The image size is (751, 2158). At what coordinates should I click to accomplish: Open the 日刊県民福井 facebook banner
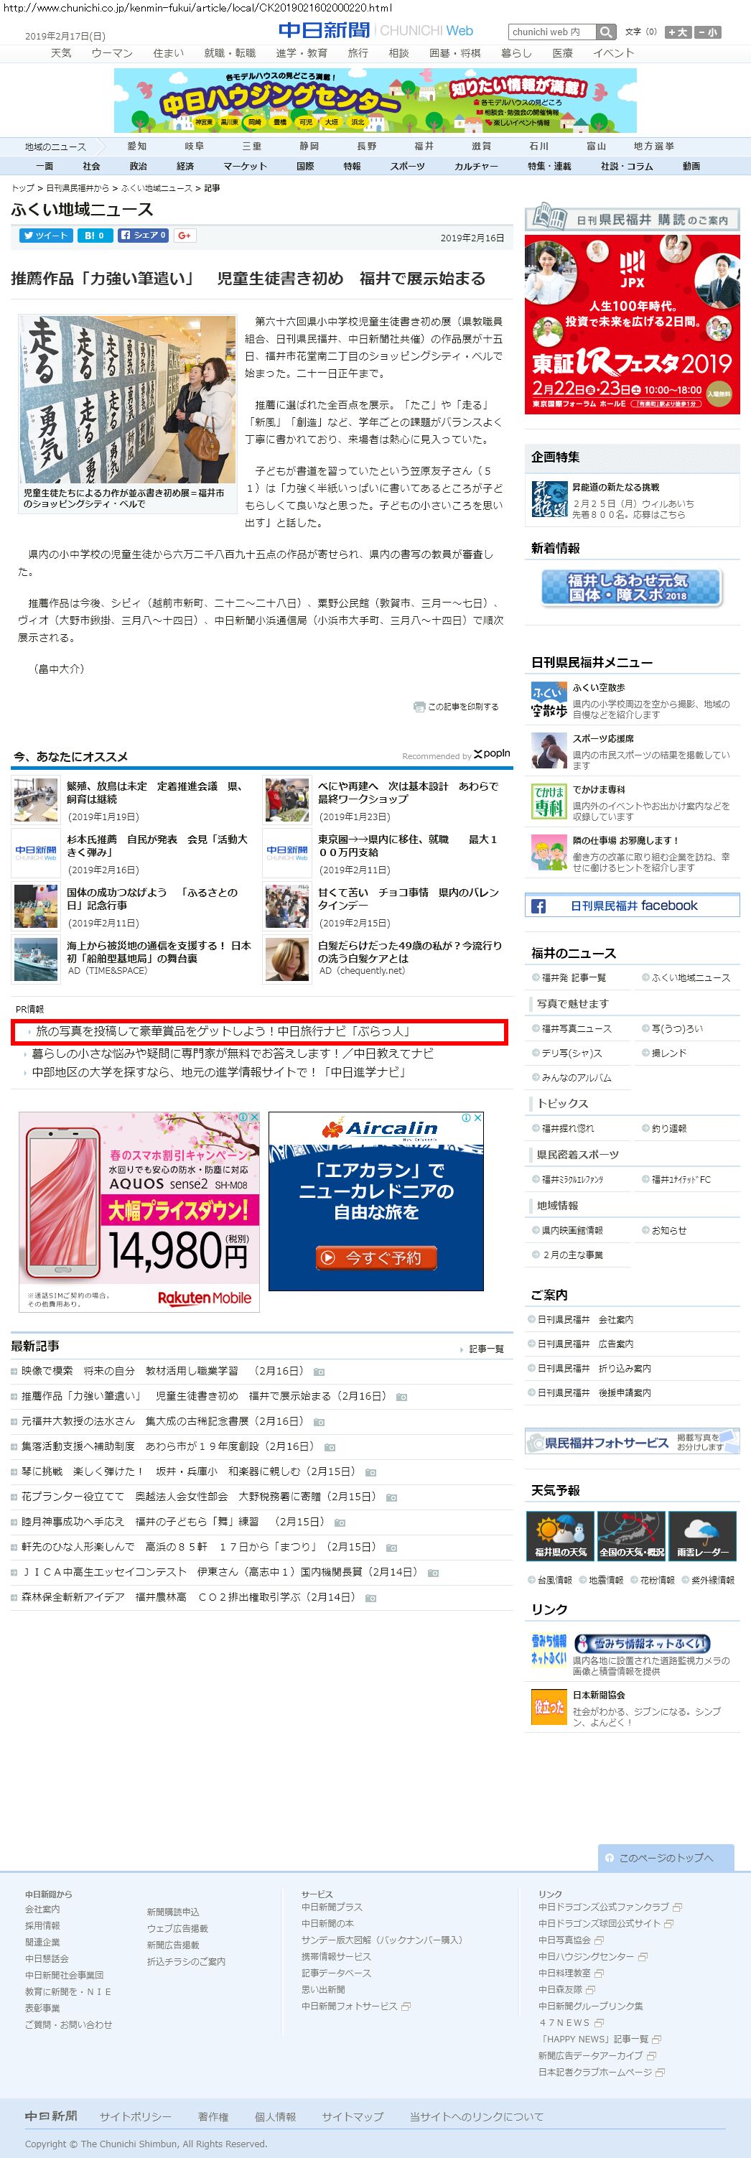pyautogui.click(x=632, y=906)
